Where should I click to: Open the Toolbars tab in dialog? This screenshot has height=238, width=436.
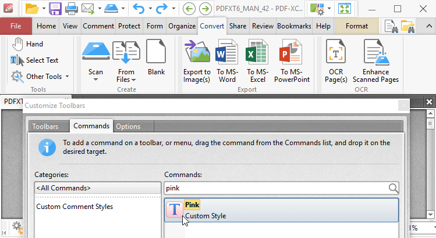[45, 126]
